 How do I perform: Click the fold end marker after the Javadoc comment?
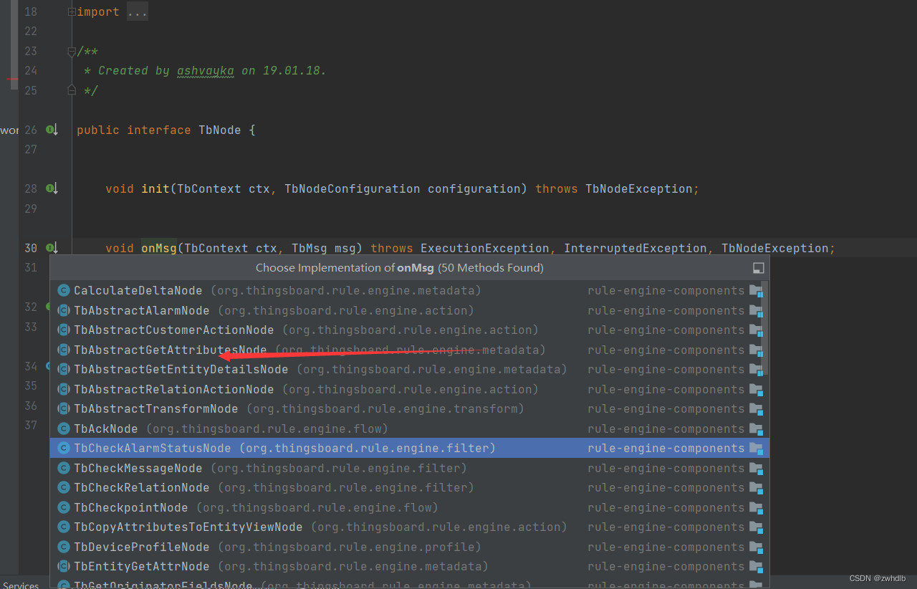[72, 90]
